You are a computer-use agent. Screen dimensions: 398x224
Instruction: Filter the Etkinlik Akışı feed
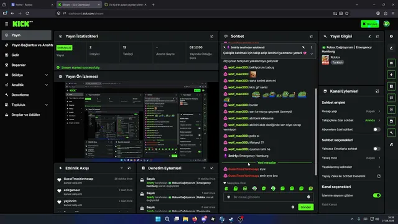point(122,168)
